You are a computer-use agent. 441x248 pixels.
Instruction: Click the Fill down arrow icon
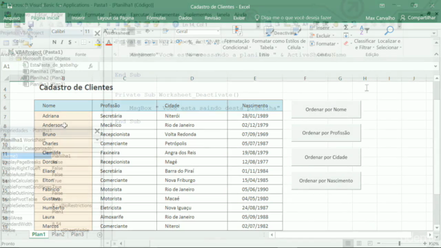tap(346, 35)
